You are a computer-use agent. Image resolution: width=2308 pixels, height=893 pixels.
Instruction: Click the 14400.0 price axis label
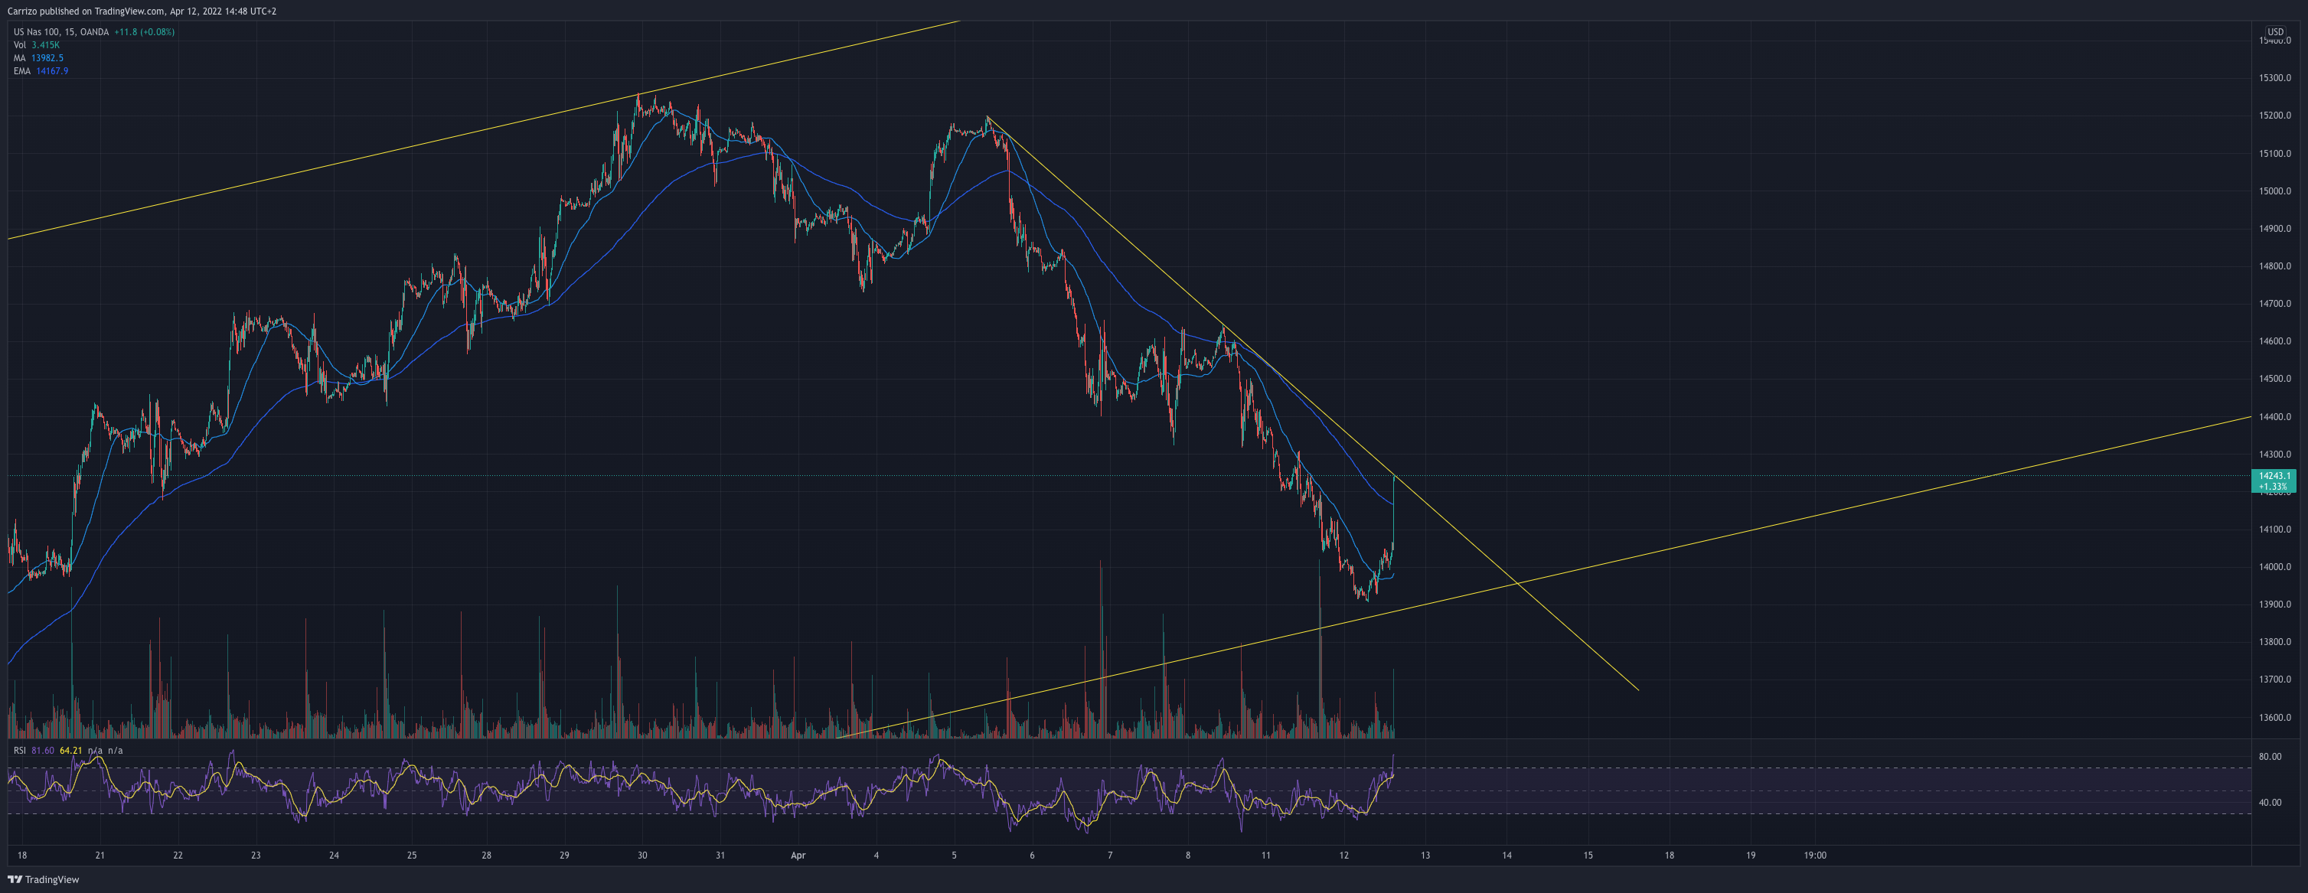click(2275, 416)
